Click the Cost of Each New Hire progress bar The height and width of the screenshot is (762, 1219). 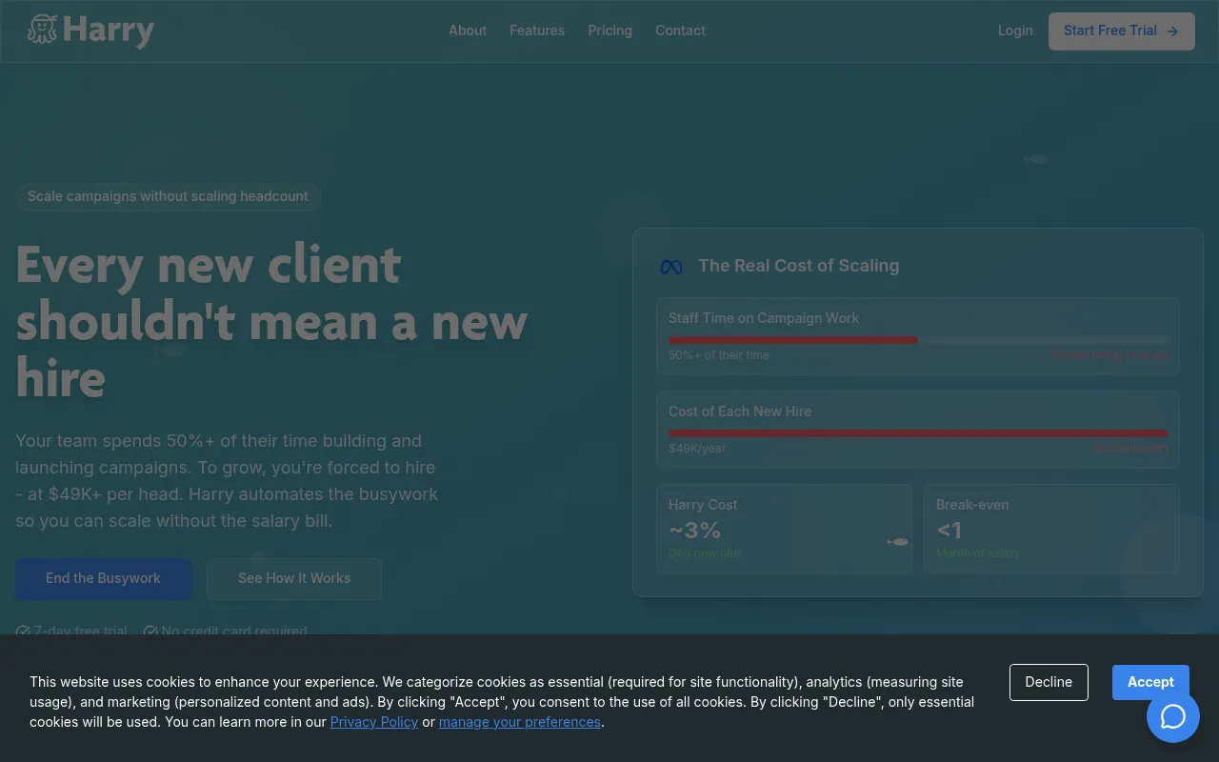click(918, 432)
